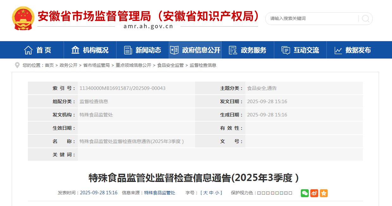
Task: Click the search magnifier icon
Action: (365, 19)
